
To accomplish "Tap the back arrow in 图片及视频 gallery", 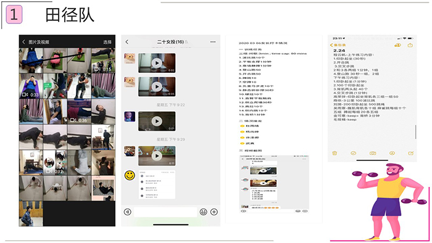I will tap(23, 42).
